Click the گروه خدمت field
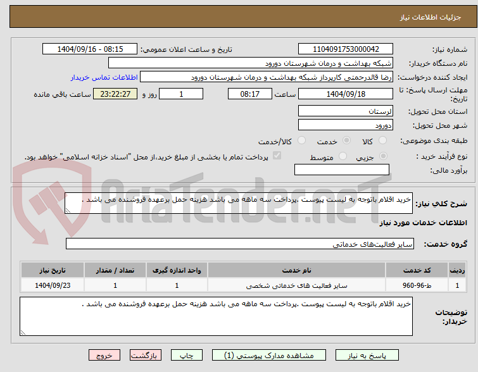 [x=240, y=244]
